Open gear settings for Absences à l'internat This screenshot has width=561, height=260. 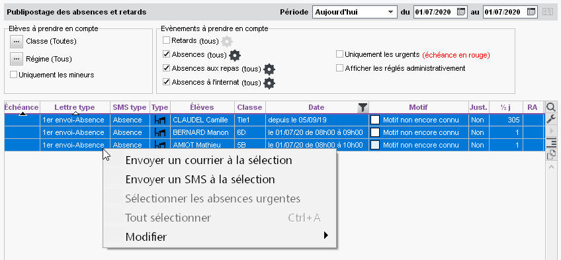coord(269,83)
